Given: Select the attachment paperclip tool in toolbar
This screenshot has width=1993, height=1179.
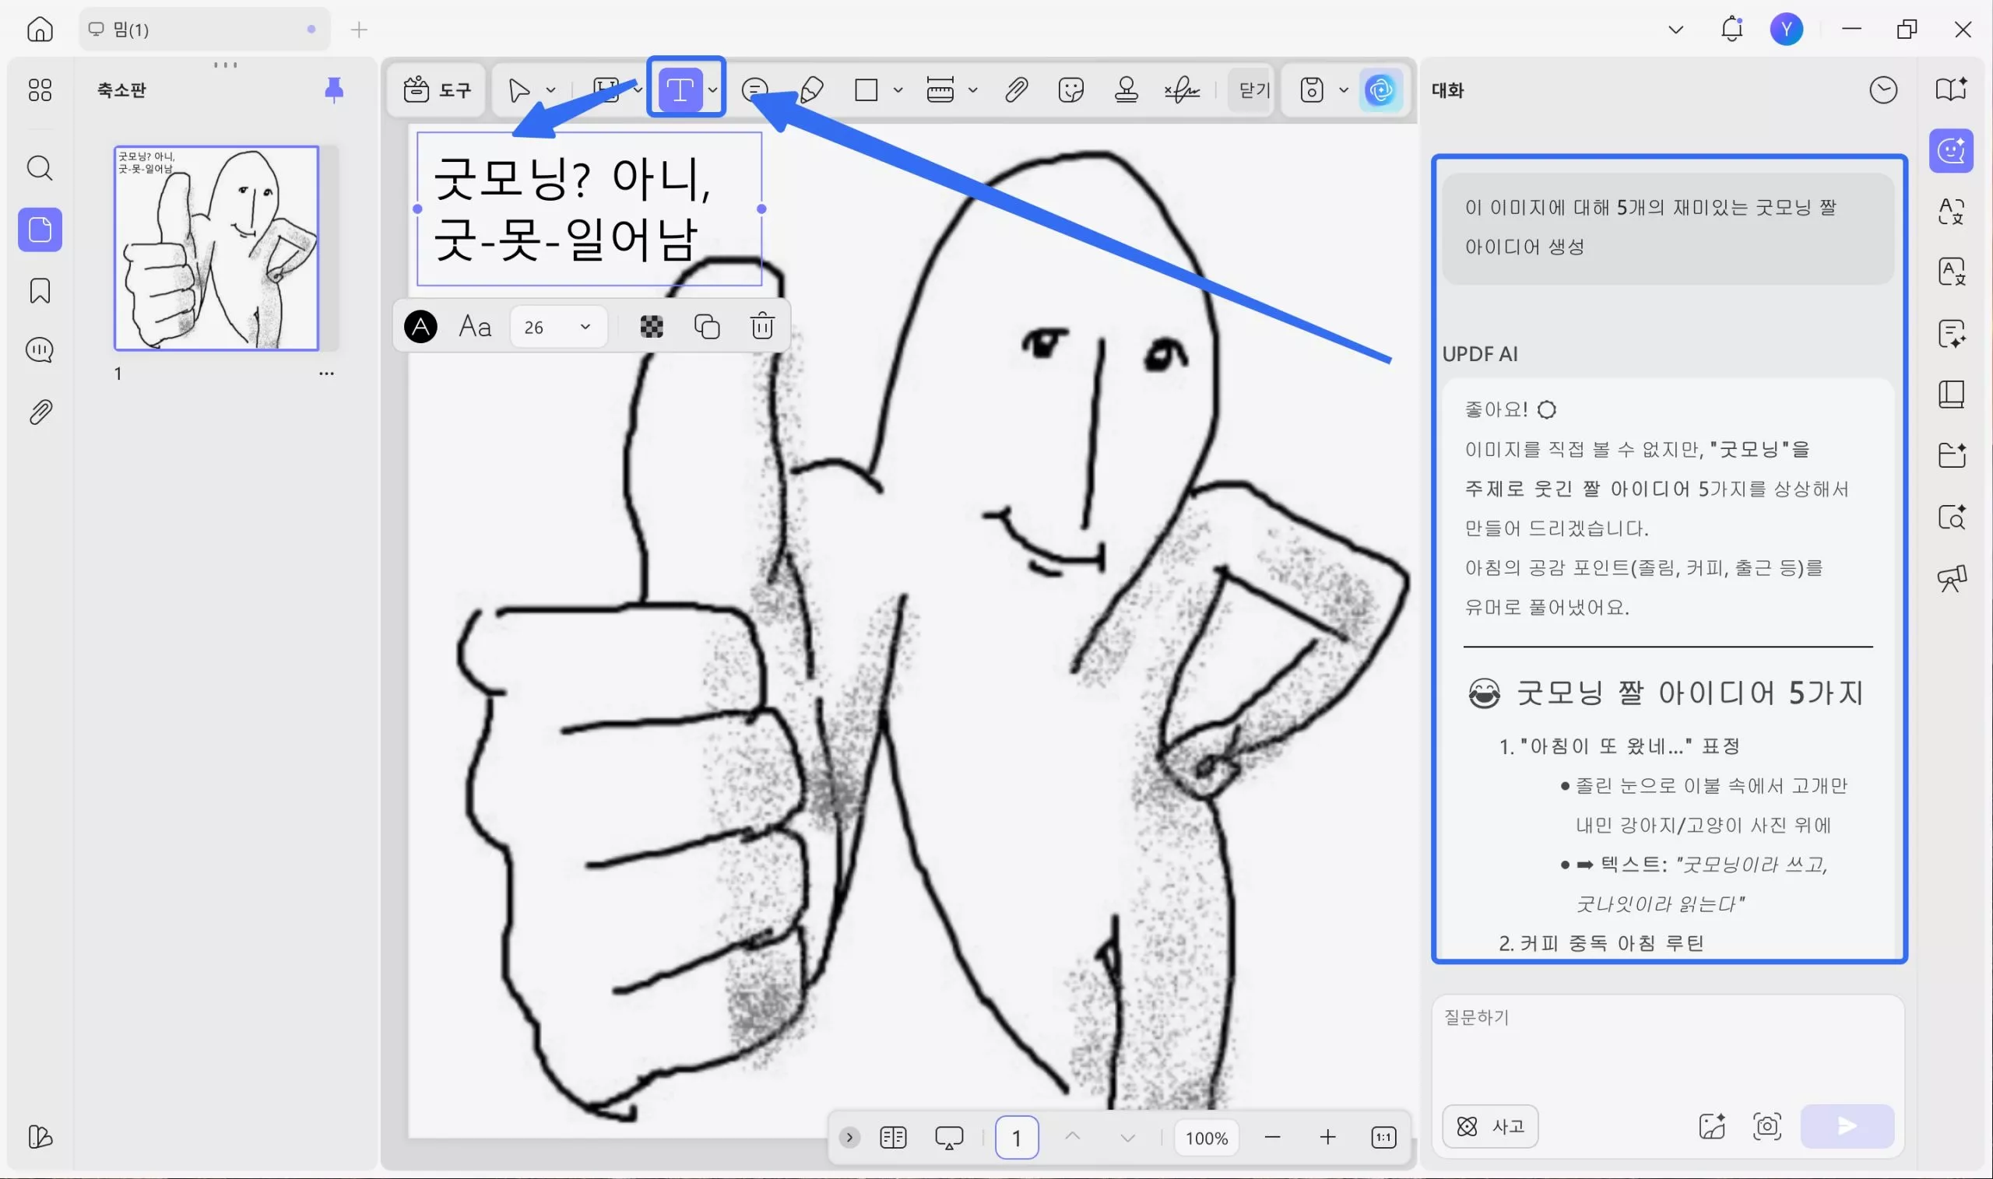Looking at the screenshot, I should [x=1015, y=89].
